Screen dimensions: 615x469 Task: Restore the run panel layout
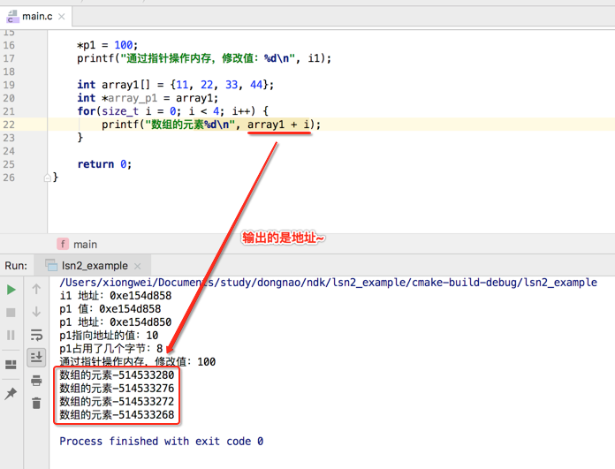click(x=11, y=365)
